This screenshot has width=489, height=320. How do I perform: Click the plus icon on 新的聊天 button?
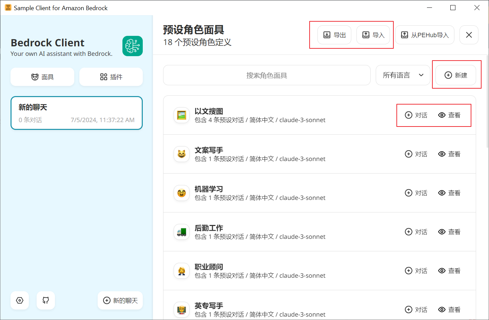pyautogui.click(x=106, y=300)
